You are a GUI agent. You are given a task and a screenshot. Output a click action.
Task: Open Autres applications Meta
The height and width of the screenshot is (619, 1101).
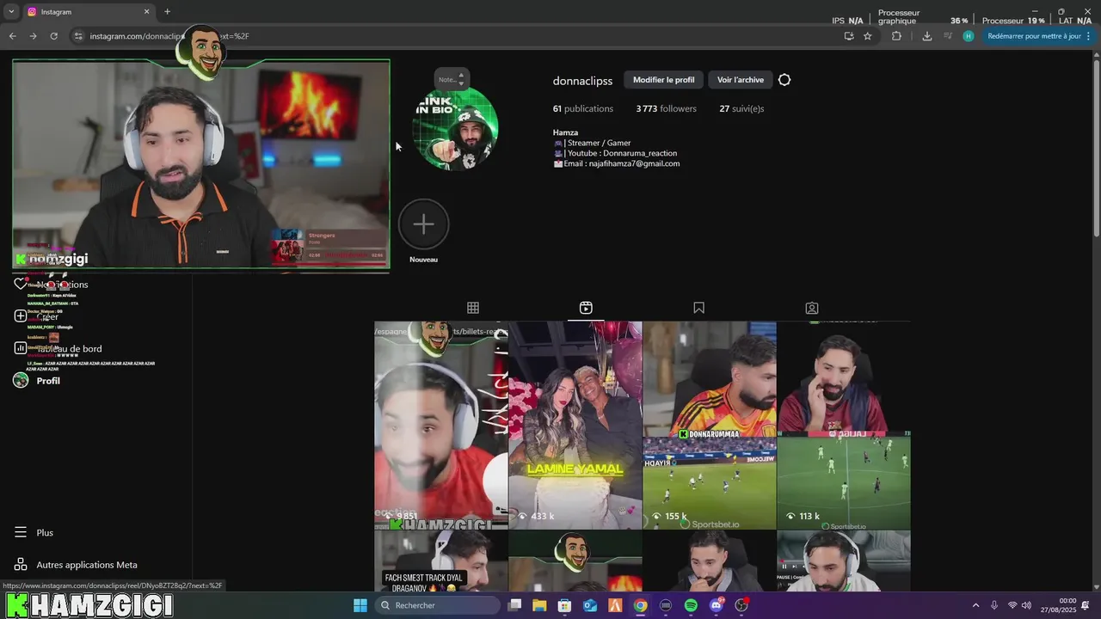[x=77, y=565]
